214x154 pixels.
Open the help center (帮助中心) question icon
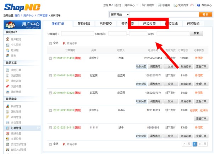[x=199, y=5]
